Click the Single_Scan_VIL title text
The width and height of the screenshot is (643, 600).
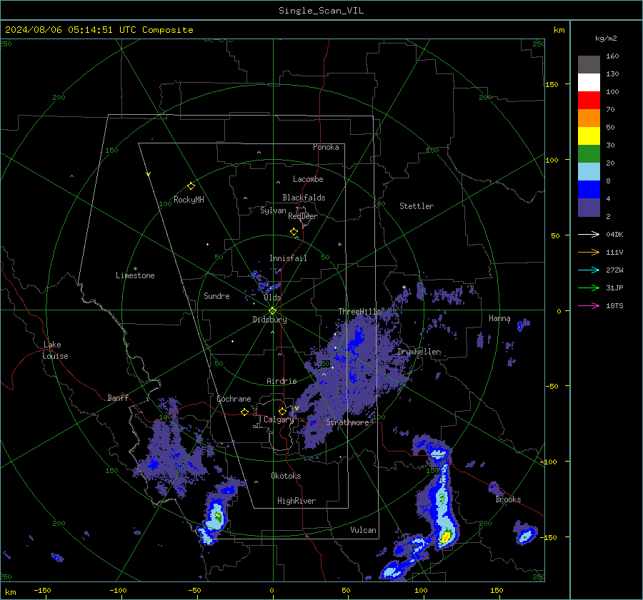[x=321, y=11]
